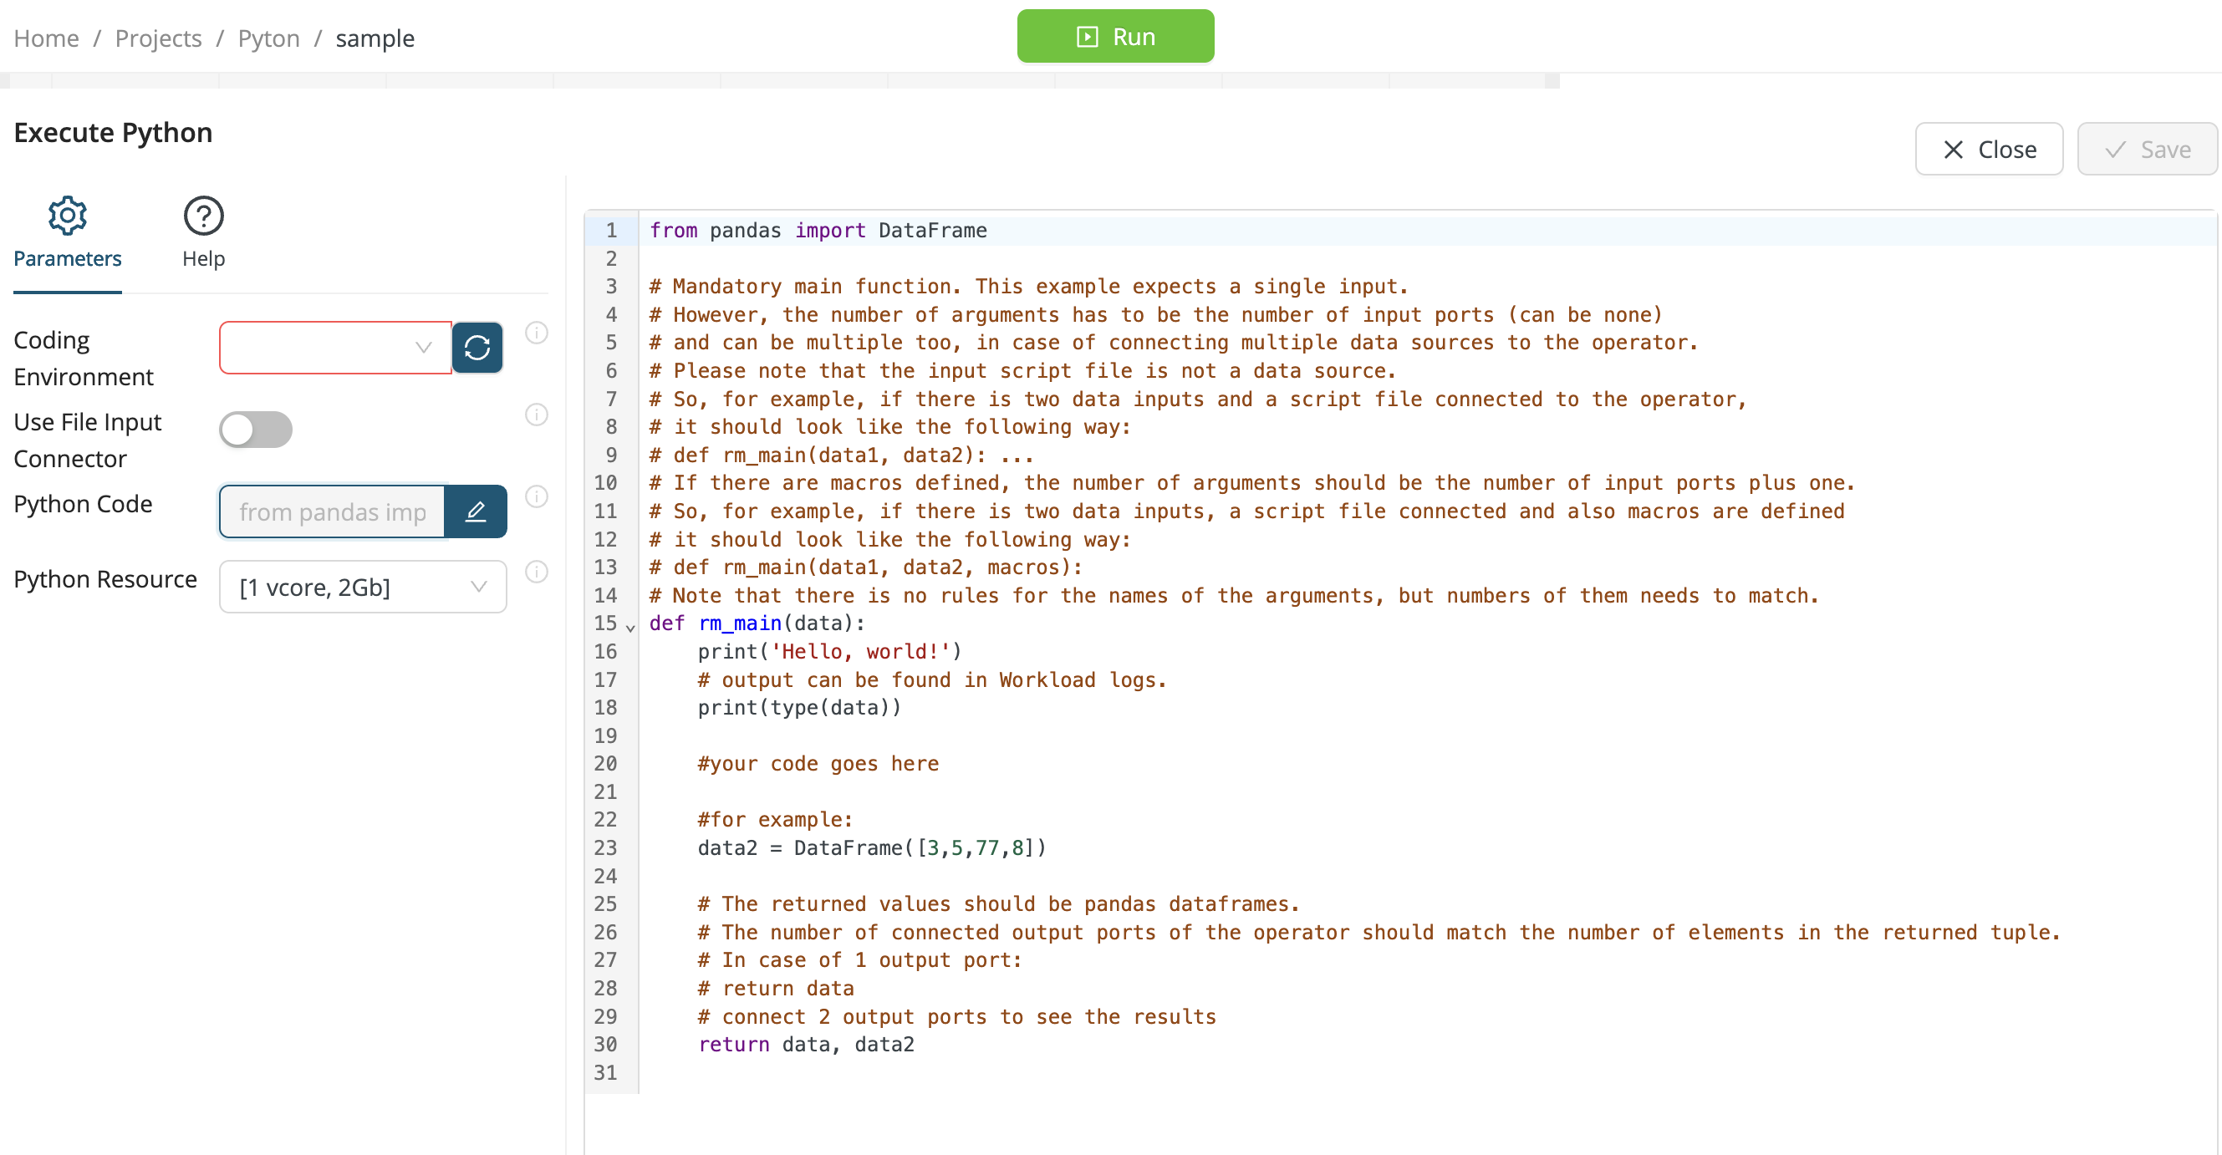Open the Python Resource dropdown

coord(363,587)
